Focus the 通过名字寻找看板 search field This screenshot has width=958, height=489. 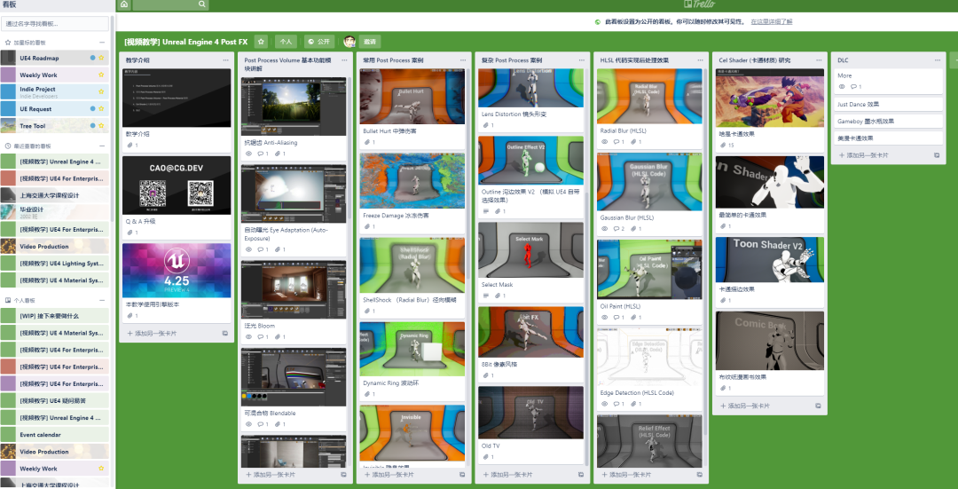(x=56, y=24)
